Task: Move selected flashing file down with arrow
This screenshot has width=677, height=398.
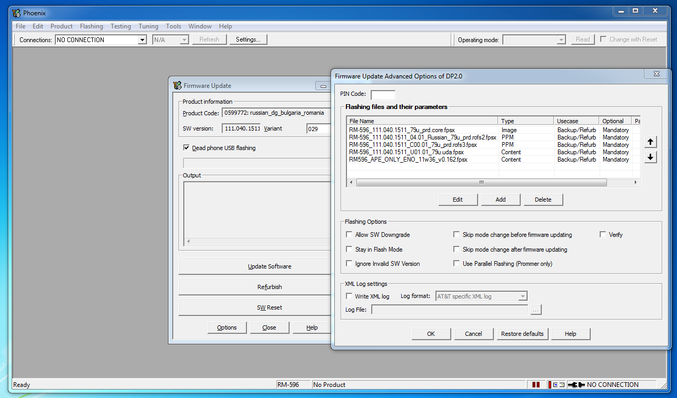Action: [x=651, y=157]
